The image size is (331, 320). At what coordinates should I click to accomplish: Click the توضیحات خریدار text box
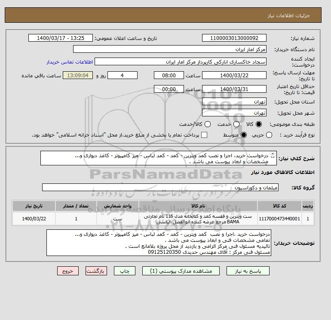[159, 243]
